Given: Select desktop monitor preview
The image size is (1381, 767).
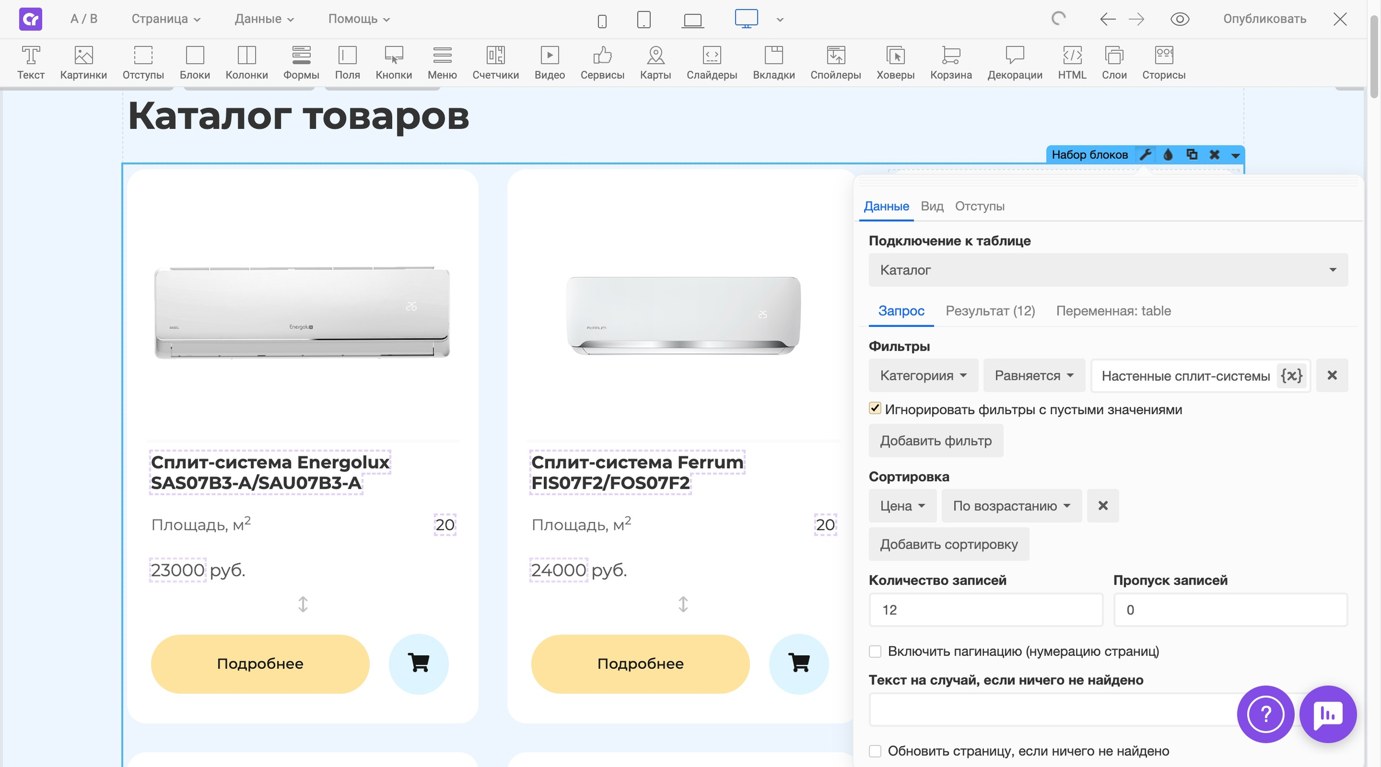Looking at the screenshot, I should coord(746,19).
